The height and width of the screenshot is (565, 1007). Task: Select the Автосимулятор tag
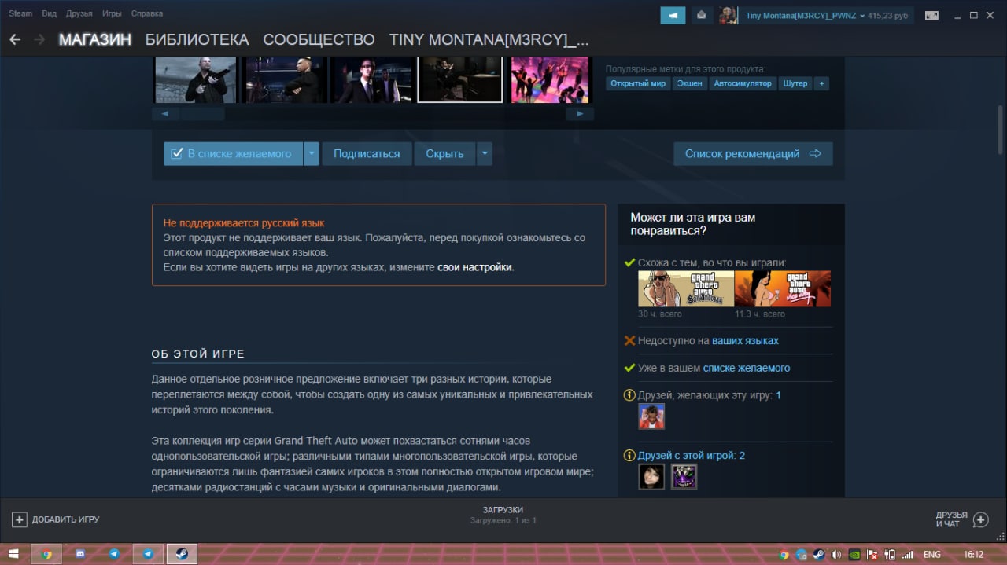[742, 83]
